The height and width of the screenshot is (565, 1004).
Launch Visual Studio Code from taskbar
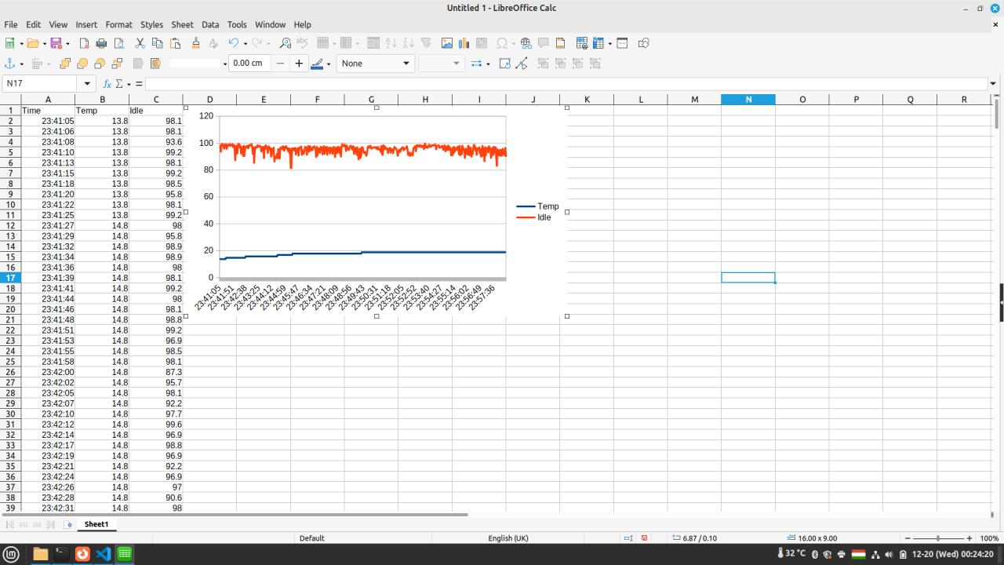point(104,554)
